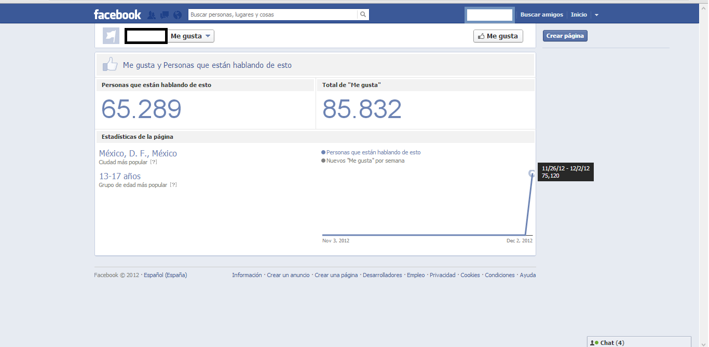Click the [?] next to Ciudad más popular
709x347 pixels.
pyautogui.click(x=154, y=162)
